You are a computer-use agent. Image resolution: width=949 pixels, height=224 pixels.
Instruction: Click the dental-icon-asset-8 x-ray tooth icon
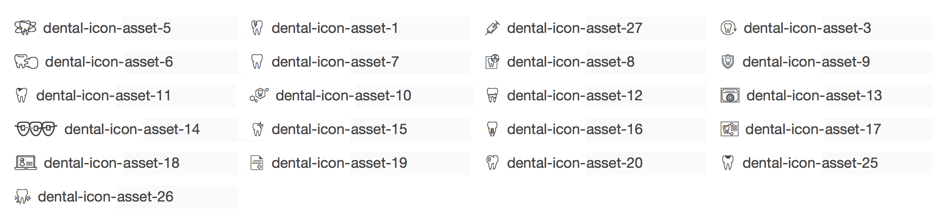pos(492,62)
